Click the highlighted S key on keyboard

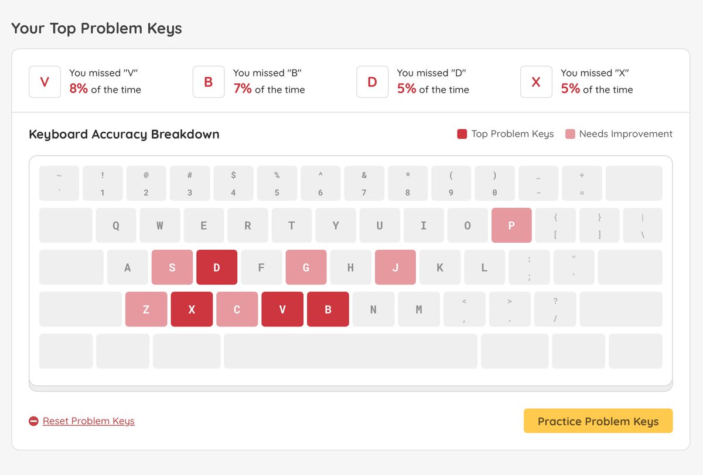[x=172, y=267]
